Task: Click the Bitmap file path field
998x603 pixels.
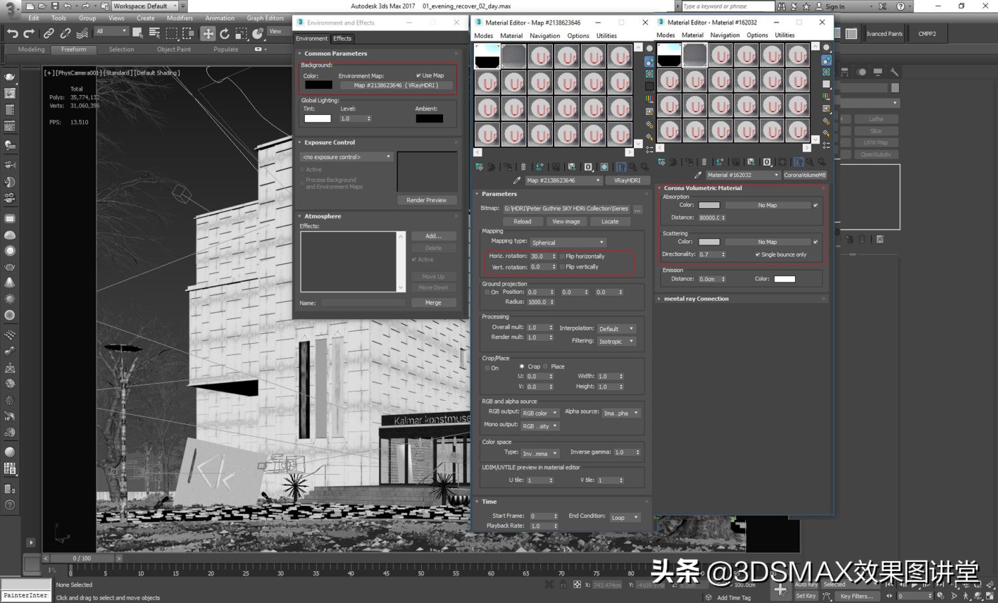Action: point(566,209)
